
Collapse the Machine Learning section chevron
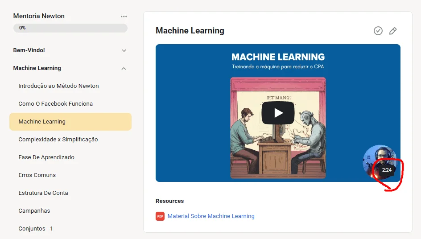[x=124, y=69]
